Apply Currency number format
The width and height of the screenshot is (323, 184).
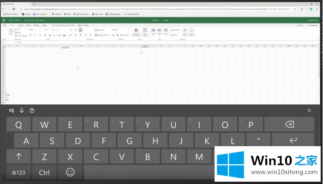pyautogui.click(x=113, y=35)
